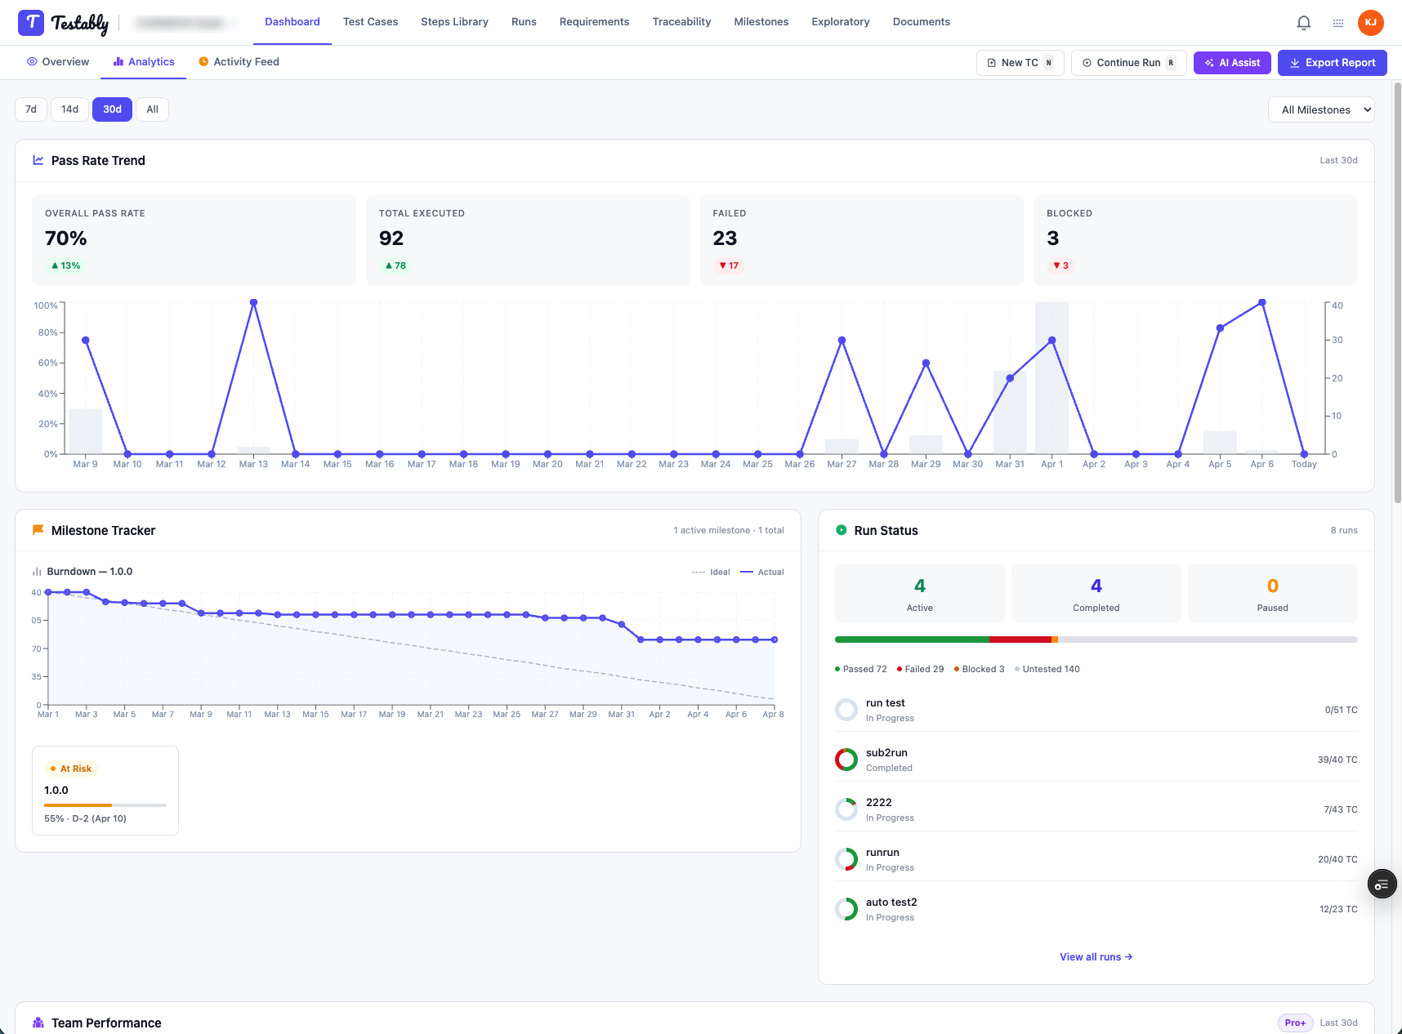Open the At Risk 1.0.0 milestone card
This screenshot has height=1034, width=1402.
[105, 791]
